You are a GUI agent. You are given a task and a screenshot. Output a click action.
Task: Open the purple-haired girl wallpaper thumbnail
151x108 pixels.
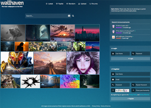(x=83, y=63)
